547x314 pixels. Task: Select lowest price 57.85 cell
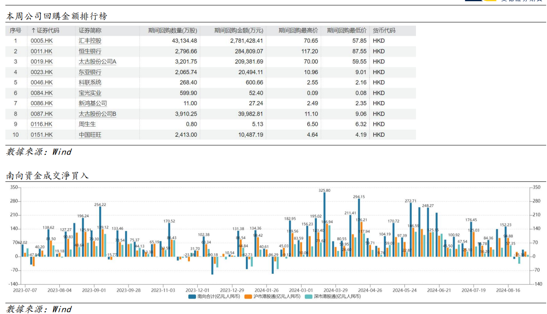[360, 41]
